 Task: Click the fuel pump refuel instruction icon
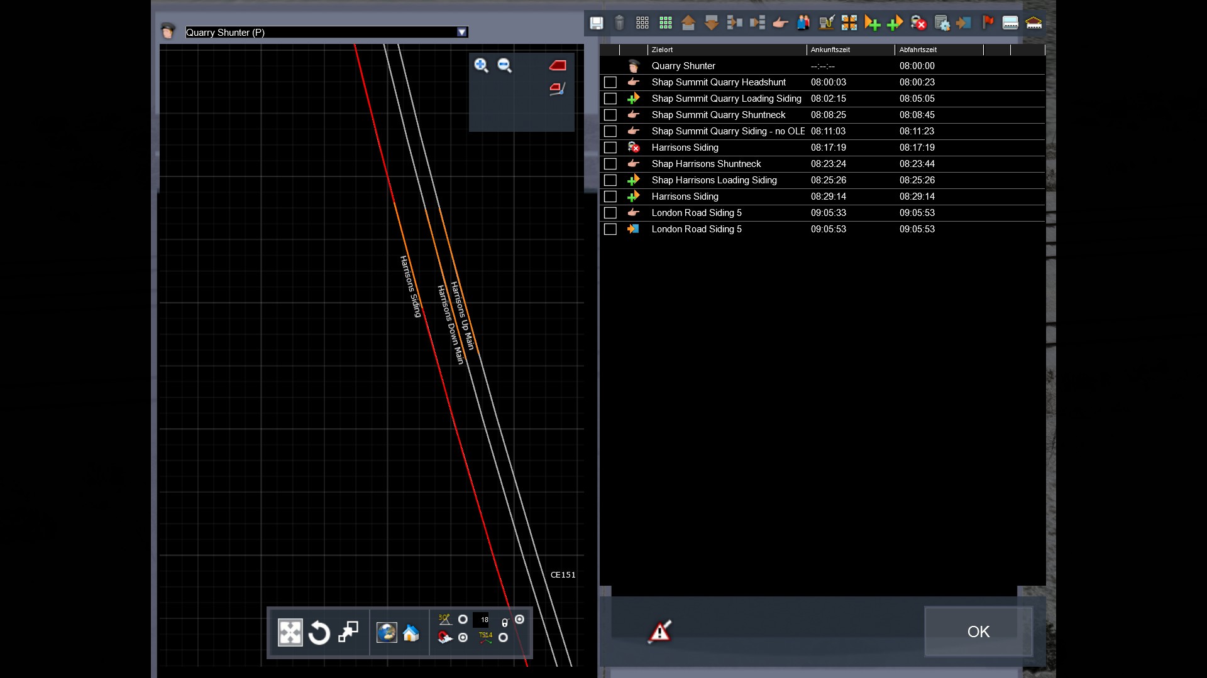827,23
